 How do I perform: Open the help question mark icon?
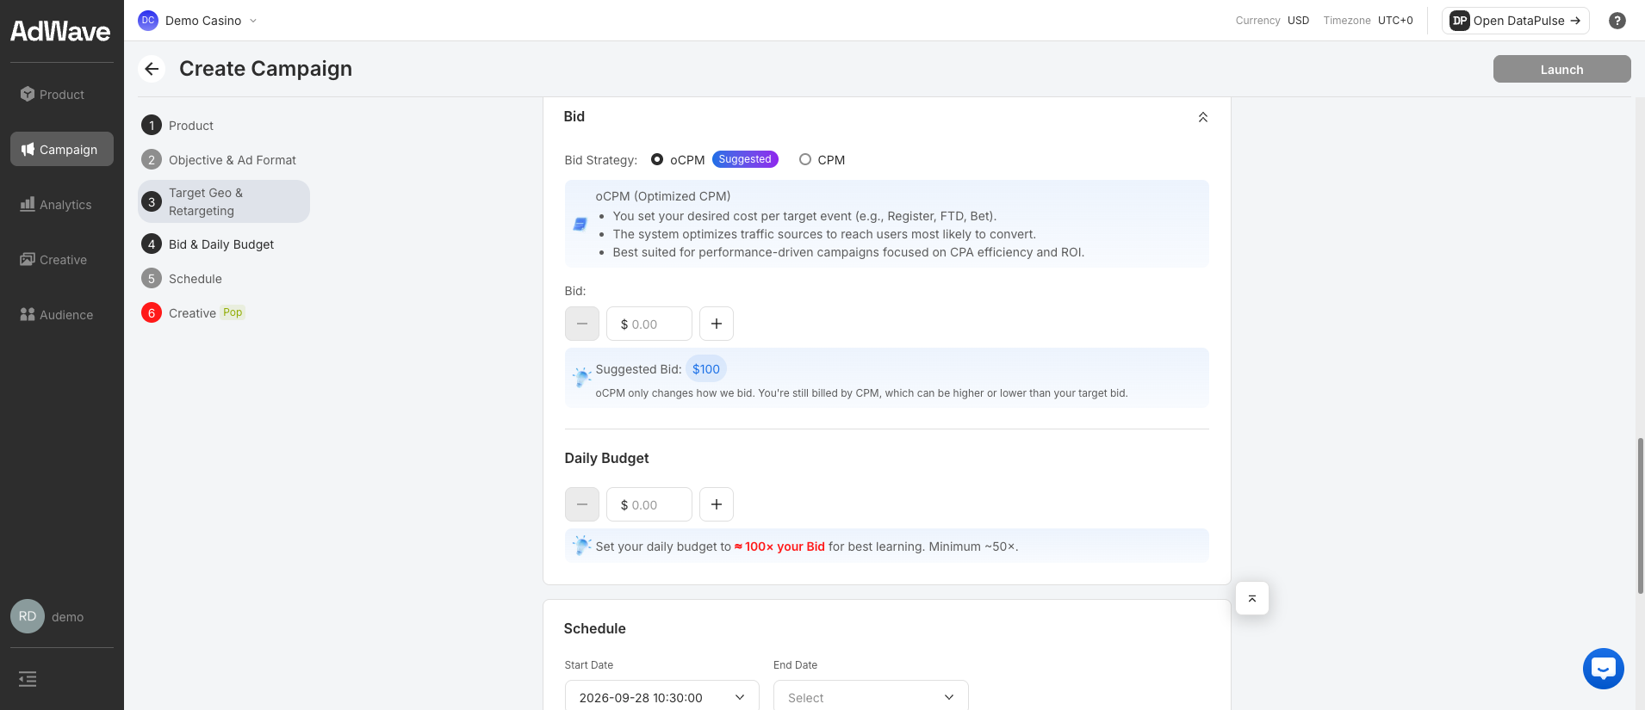pyautogui.click(x=1617, y=21)
